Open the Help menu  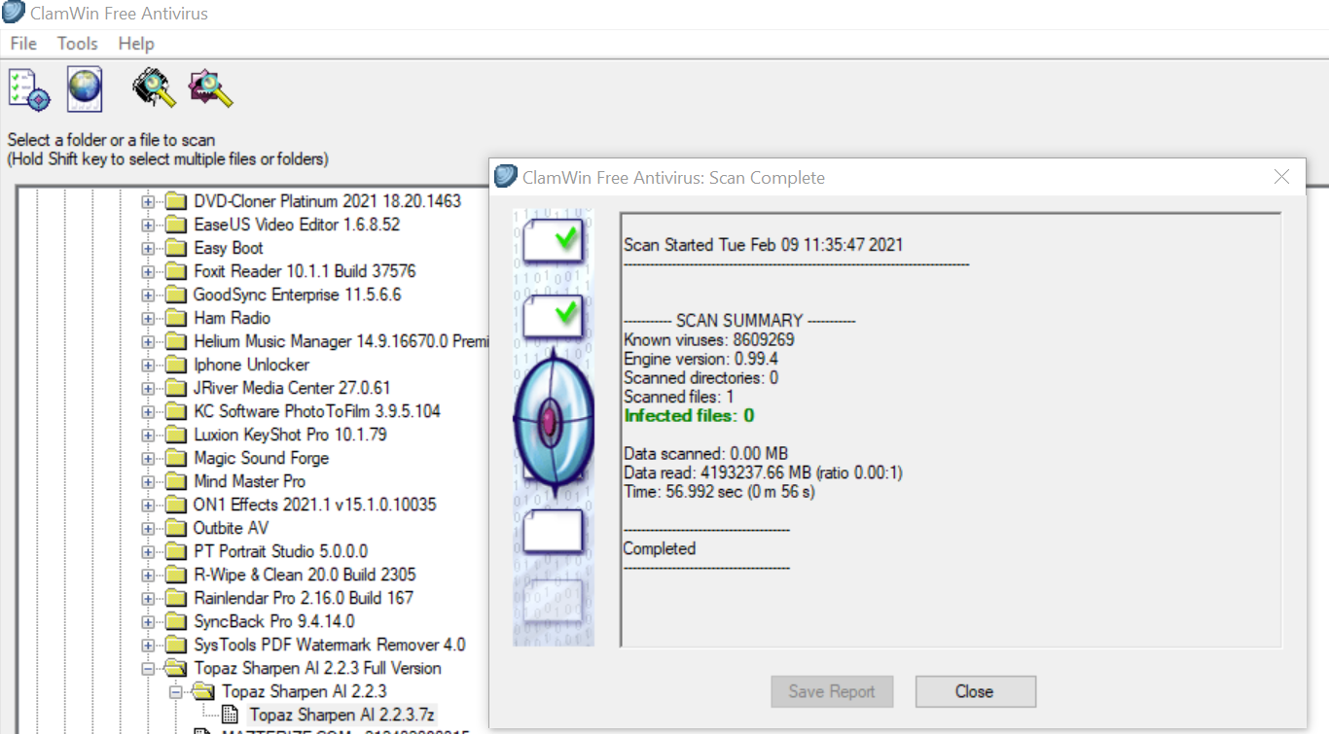point(136,44)
